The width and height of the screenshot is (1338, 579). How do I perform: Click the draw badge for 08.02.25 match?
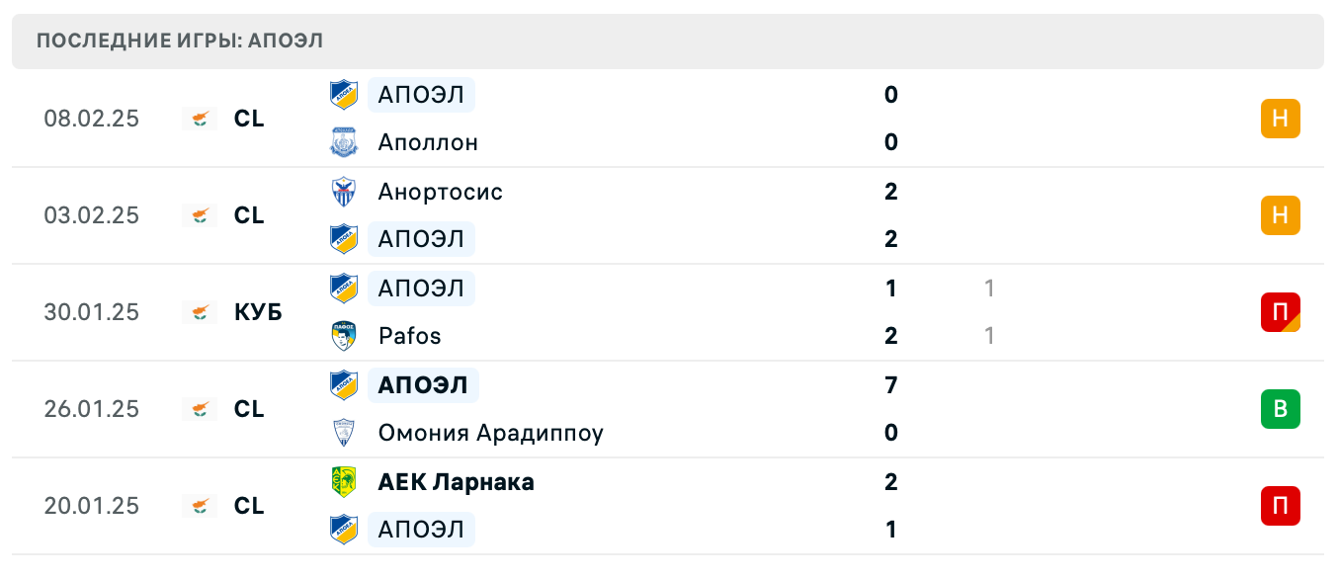(x=1280, y=119)
